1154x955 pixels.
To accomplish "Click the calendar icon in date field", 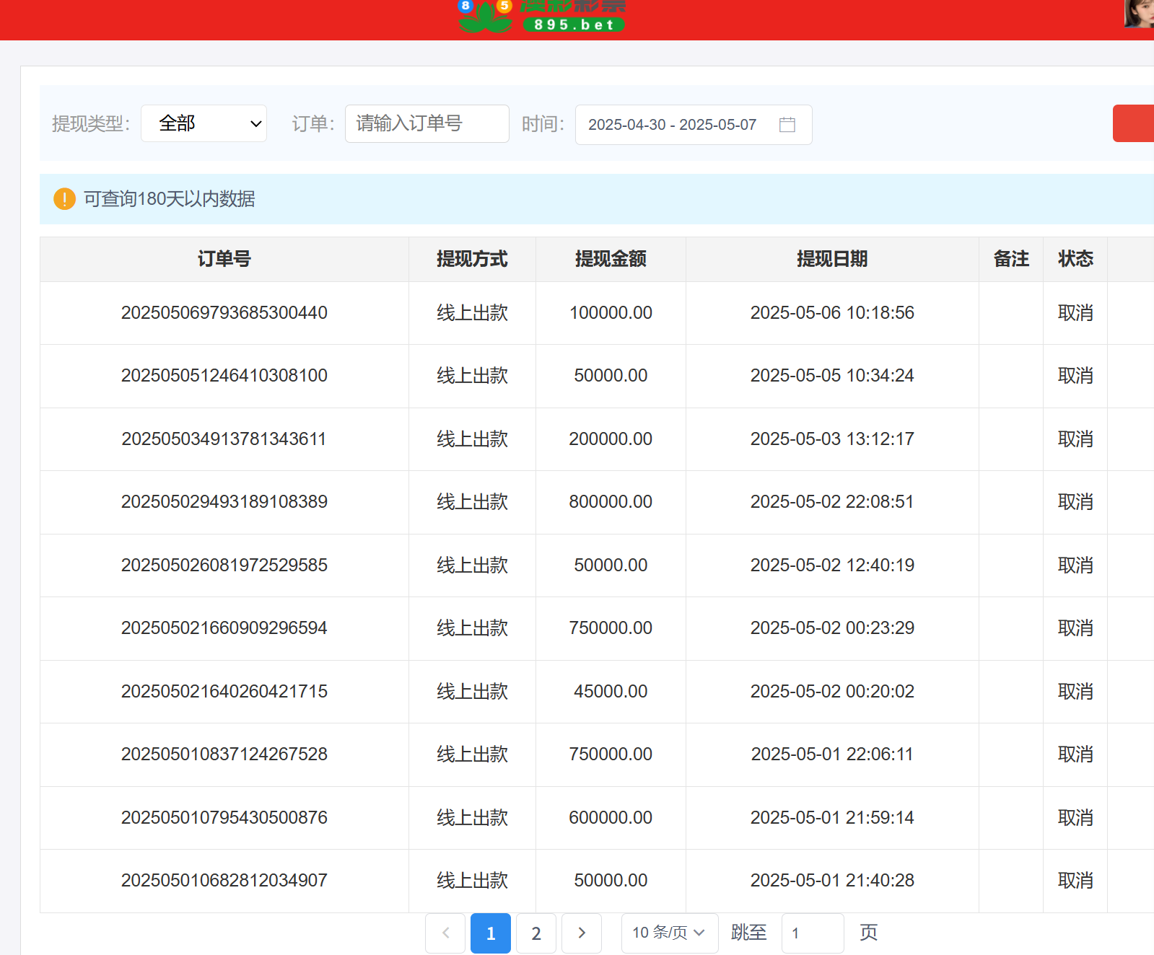I will [x=787, y=125].
